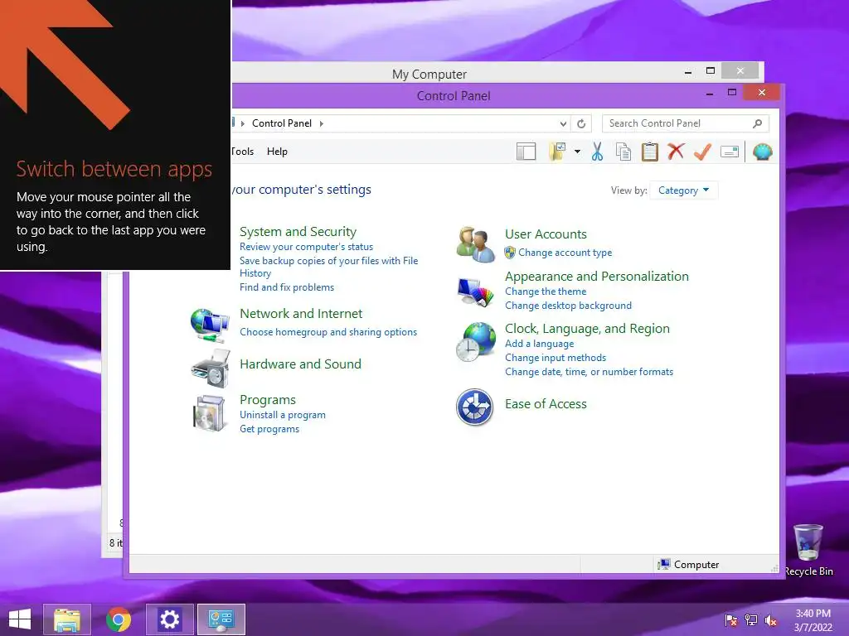Click the Action Center flag tray icon
This screenshot has width=849, height=636.
pos(731,620)
